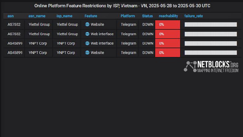The height and width of the screenshot is (137, 243).
Task: Click the NETBLOCKS.ORG logo text
Action: 218,67
